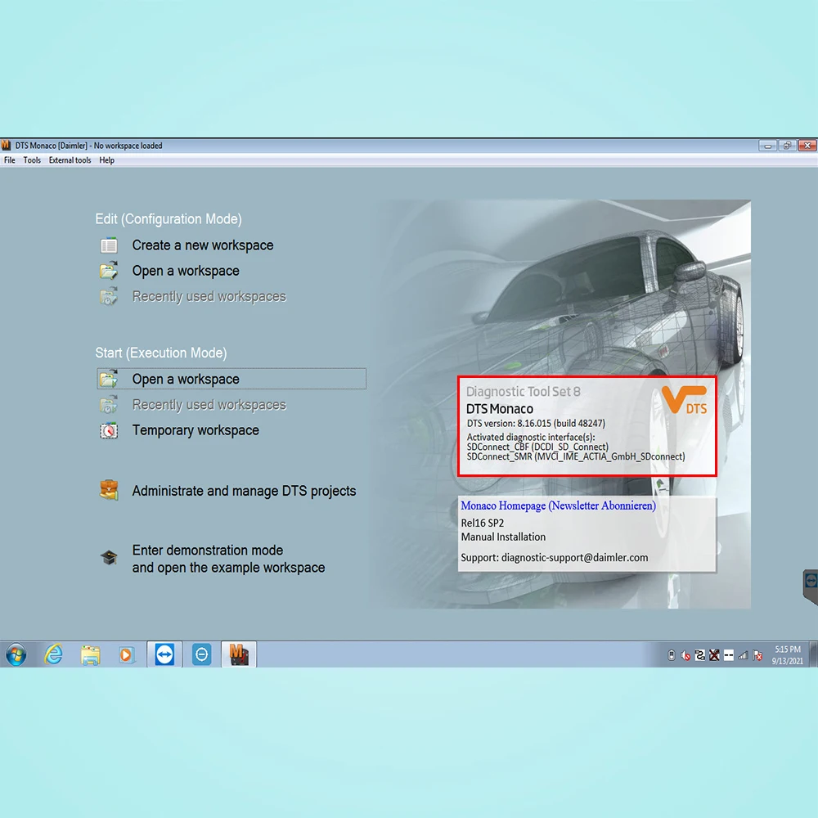Select the DTS Monaco taskbar button
The image size is (818, 818).
tap(239, 654)
